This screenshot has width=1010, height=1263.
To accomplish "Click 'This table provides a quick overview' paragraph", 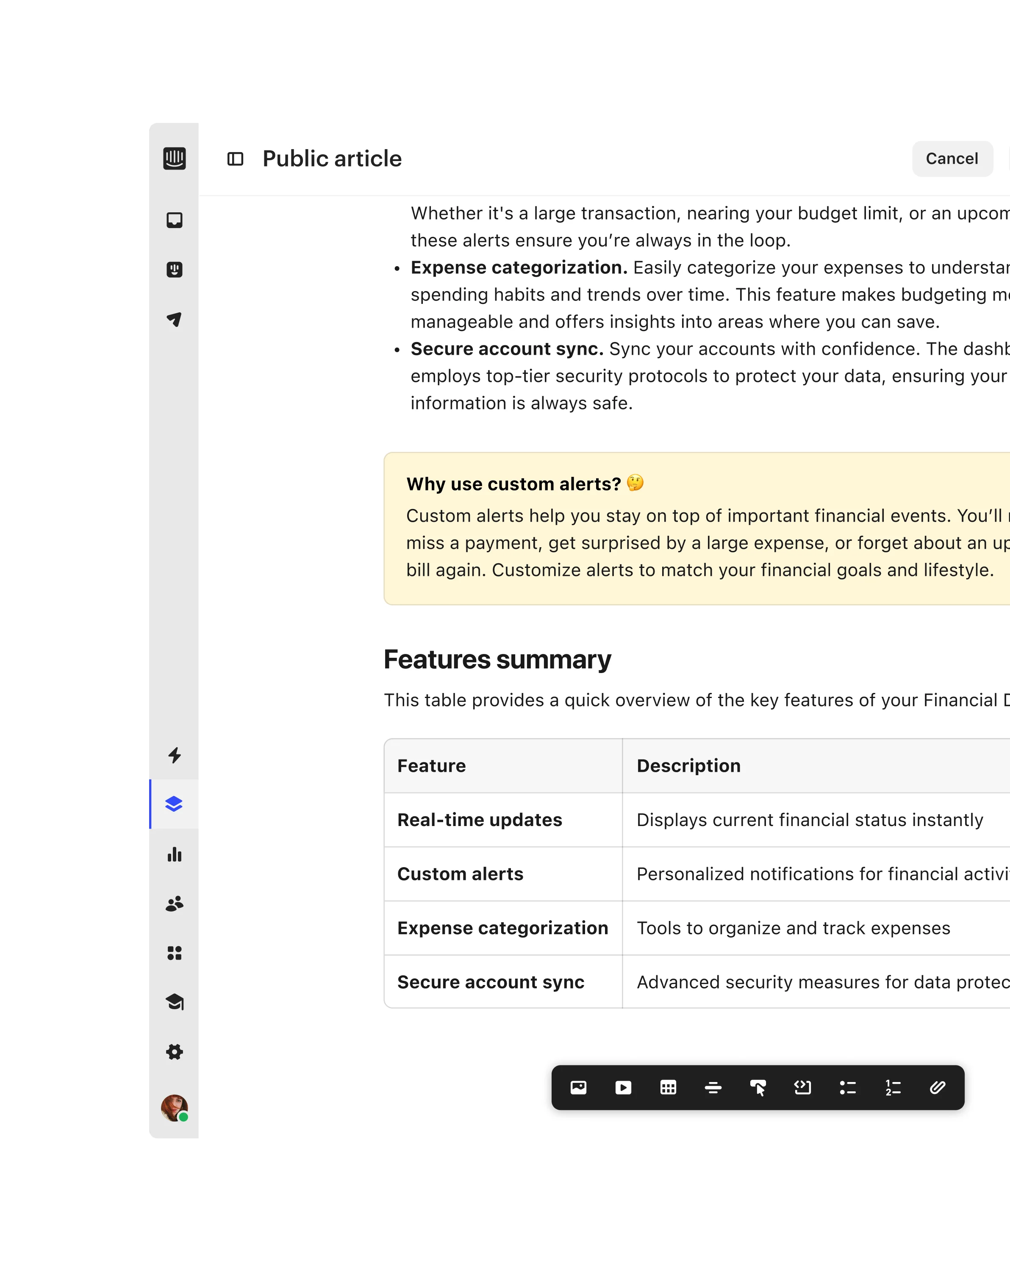I will 697,700.
